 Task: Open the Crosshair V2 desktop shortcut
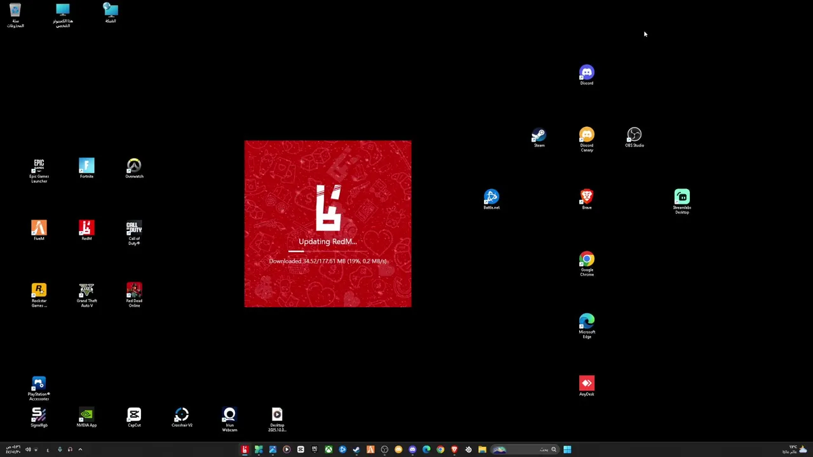pyautogui.click(x=182, y=418)
